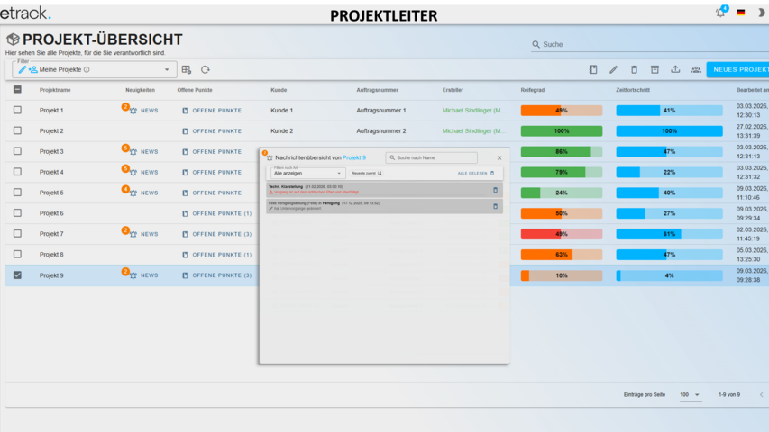Open news bell for Projekt 3

[x=133, y=152]
